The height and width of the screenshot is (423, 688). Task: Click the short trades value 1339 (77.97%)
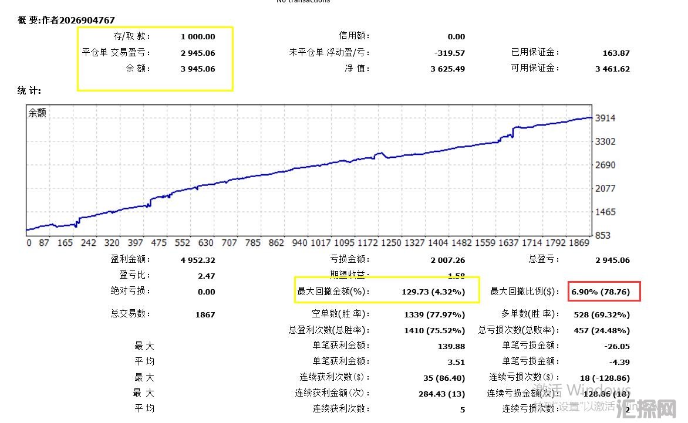point(434,314)
